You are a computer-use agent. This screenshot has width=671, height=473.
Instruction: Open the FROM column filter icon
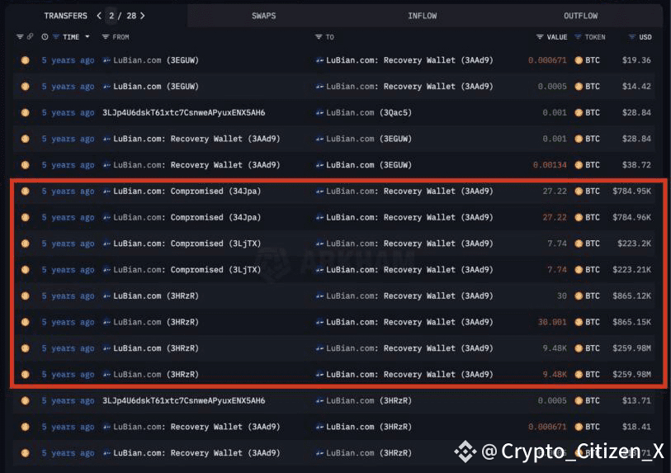[106, 37]
